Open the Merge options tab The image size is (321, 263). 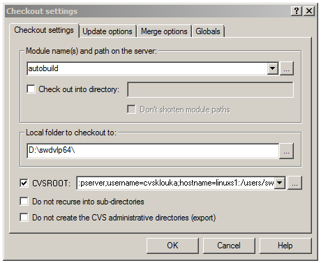coord(164,31)
